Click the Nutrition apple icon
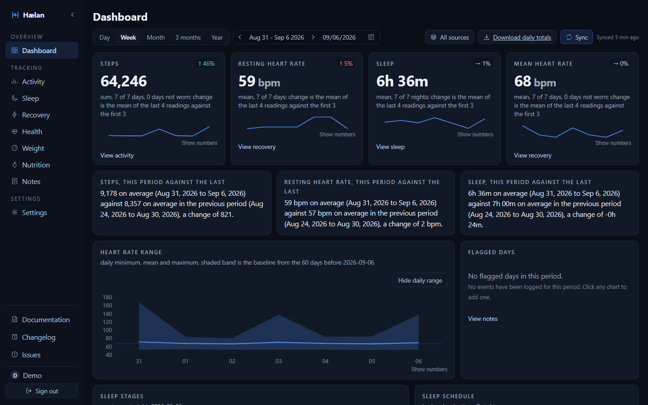Image resolution: width=648 pixels, height=405 pixels. pos(14,165)
